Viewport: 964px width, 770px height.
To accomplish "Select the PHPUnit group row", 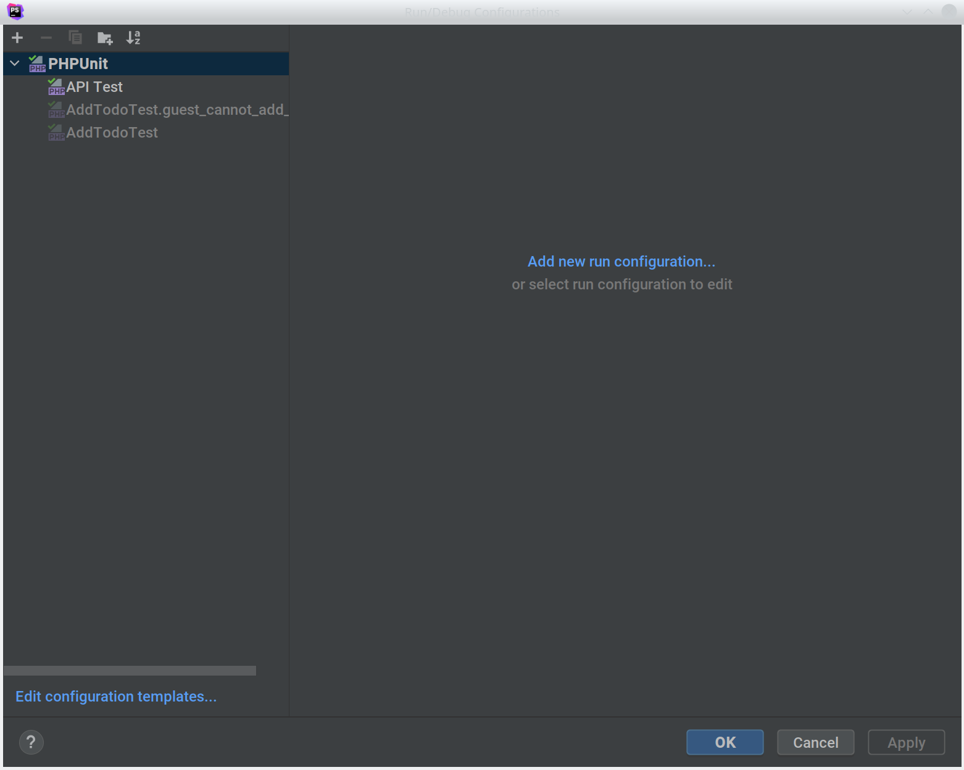I will coord(146,64).
